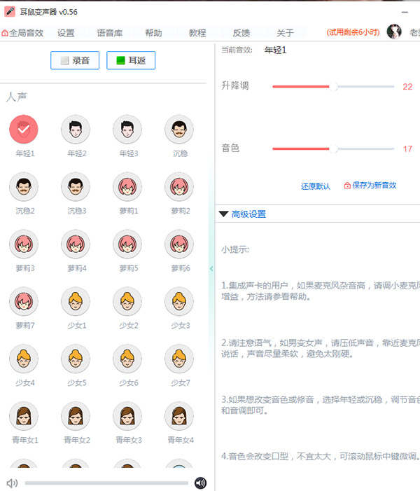Select the 少女4 voice avatar
Screen dimensions: 420x491
coord(24,359)
